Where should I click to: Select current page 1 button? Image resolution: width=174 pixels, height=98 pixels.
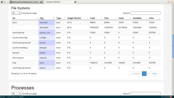[x=144, y=74]
